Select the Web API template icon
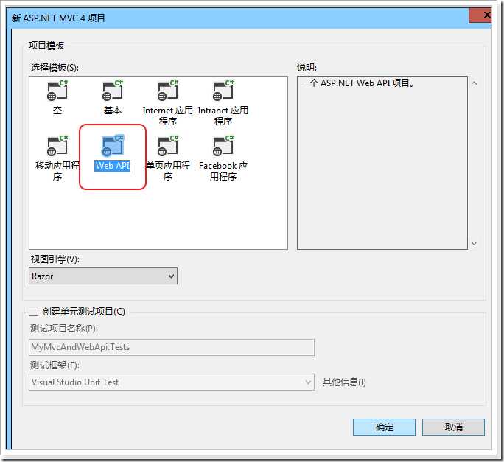Image resolution: width=504 pixels, height=462 pixels. click(x=113, y=146)
